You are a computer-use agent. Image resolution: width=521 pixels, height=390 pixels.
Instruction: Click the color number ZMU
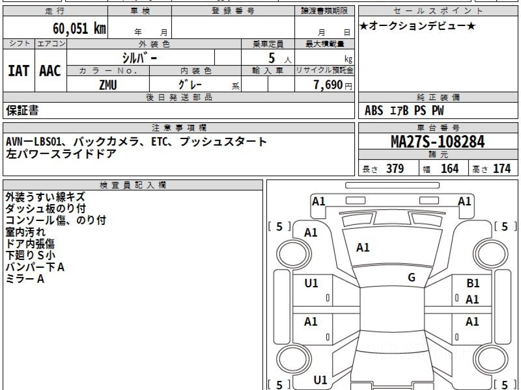click(x=108, y=85)
